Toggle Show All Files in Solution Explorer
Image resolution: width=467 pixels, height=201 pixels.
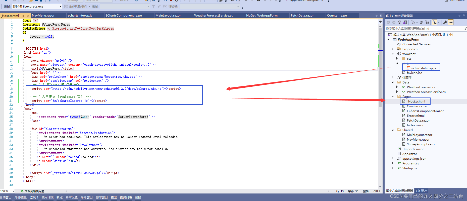pos(427,22)
